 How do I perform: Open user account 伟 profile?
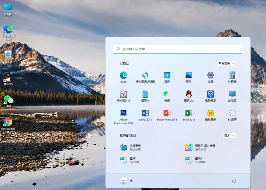coord(127,181)
